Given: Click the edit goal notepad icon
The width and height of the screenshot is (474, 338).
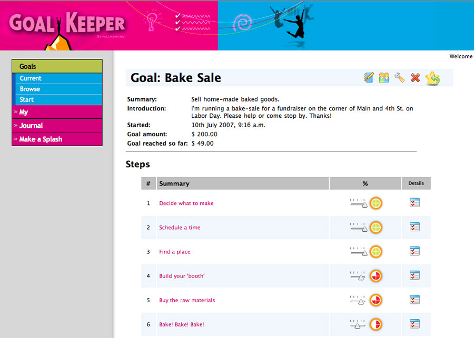Looking at the screenshot, I should click(x=369, y=78).
